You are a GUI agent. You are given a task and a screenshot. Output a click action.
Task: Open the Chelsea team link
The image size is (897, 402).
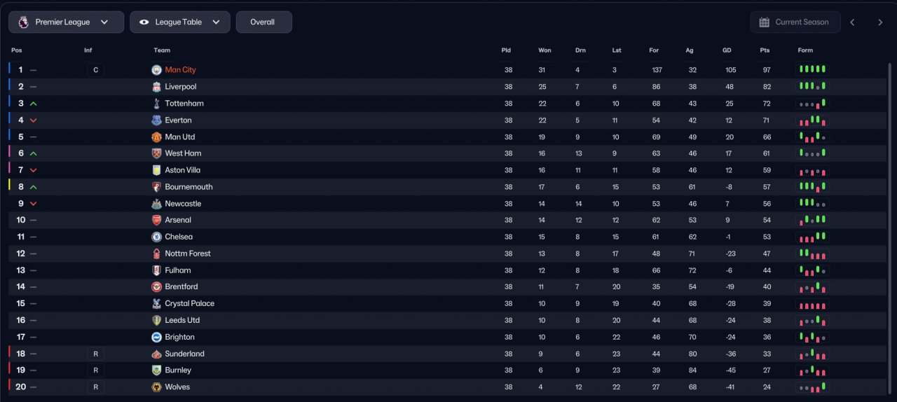click(179, 237)
